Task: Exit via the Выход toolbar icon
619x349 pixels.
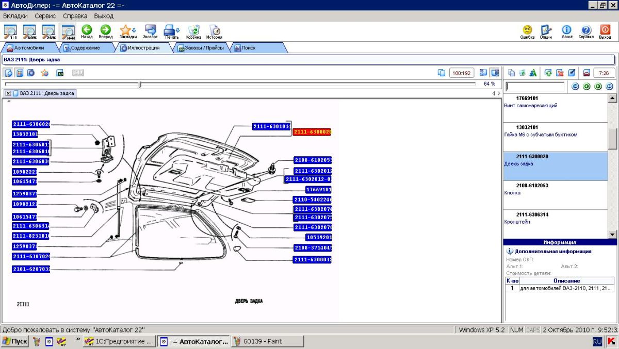Action: point(605,32)
